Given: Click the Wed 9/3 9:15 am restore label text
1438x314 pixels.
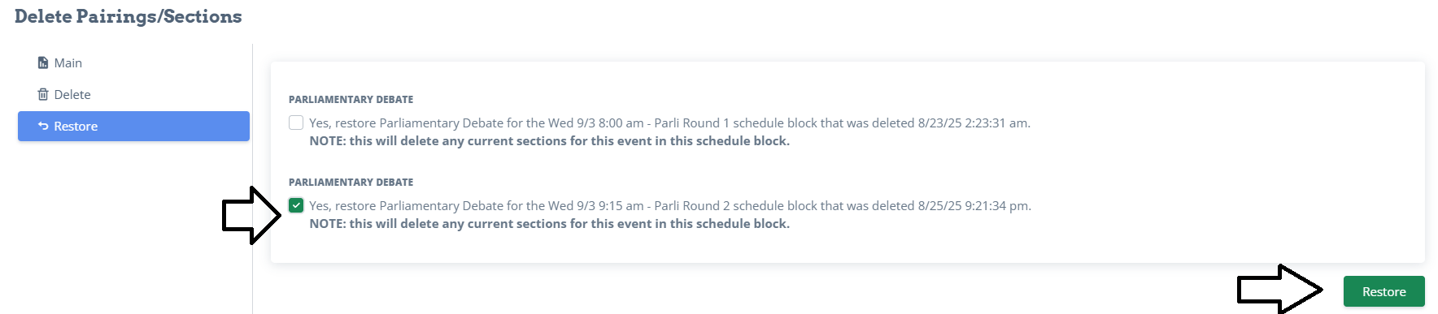Looking at the screenshot, I should click(670, 205).
